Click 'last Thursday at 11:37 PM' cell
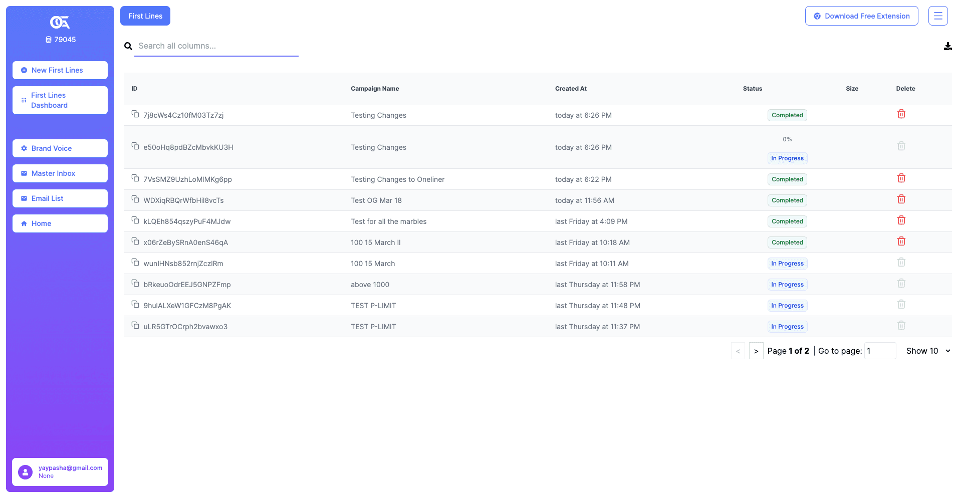 tap(597, 327)
